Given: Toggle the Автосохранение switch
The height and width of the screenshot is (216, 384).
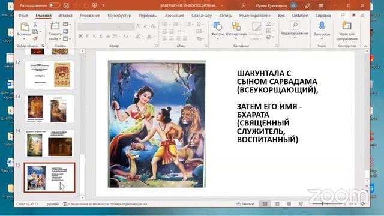Looking at the screenshot, I should [54, 5].
